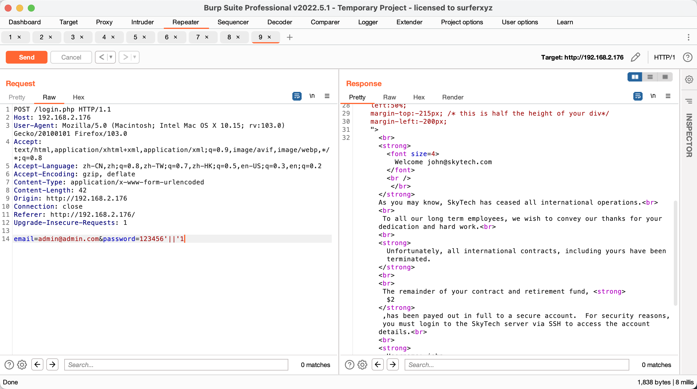Click in the response search input field
The width and height of the screenshot is (697, 389).
coord(516,365)
